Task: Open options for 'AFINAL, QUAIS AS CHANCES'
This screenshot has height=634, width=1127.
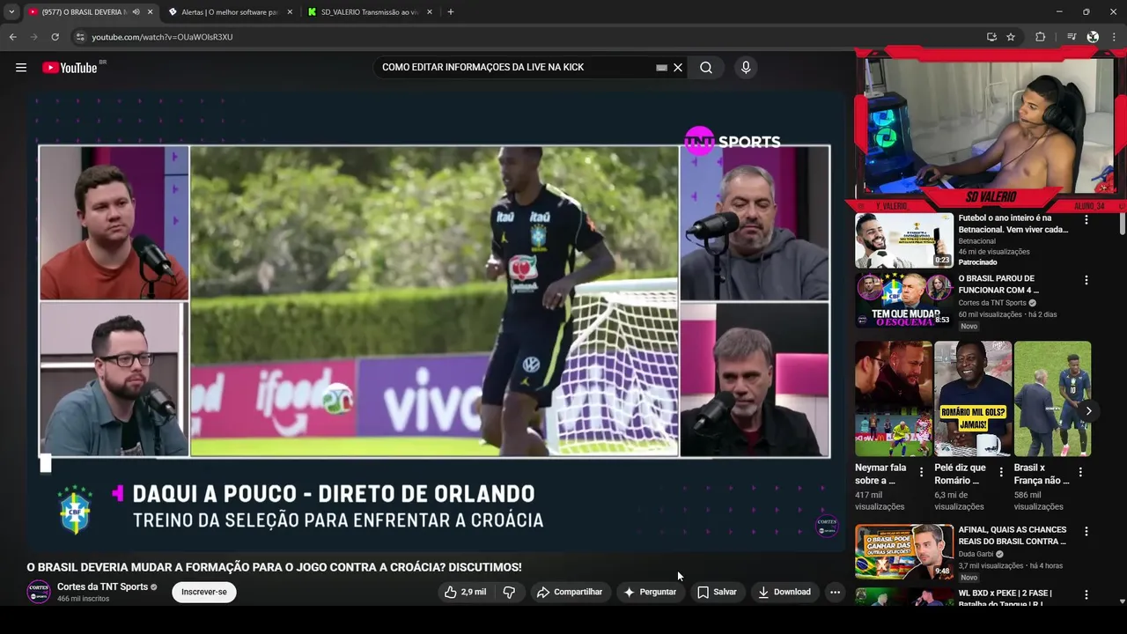Action: (1086, 532)
